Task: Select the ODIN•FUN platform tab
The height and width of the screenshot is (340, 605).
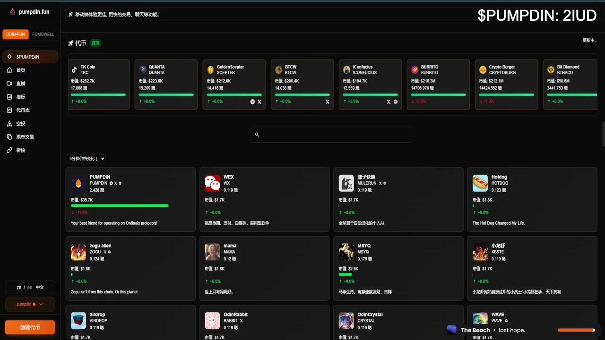Action: pos(16,34)
